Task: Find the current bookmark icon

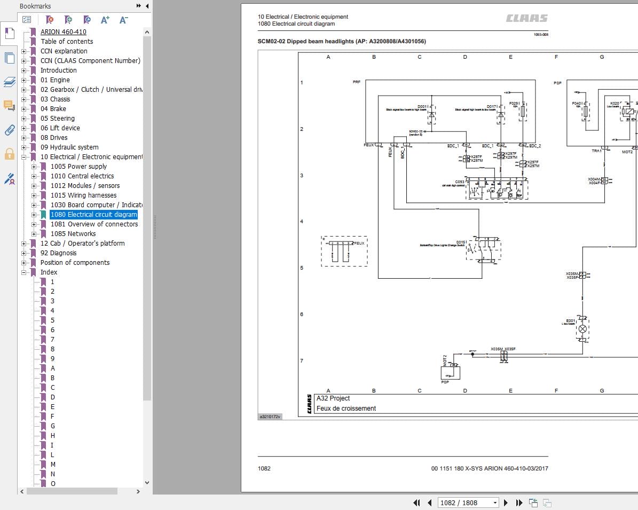Action: point(86,20)
